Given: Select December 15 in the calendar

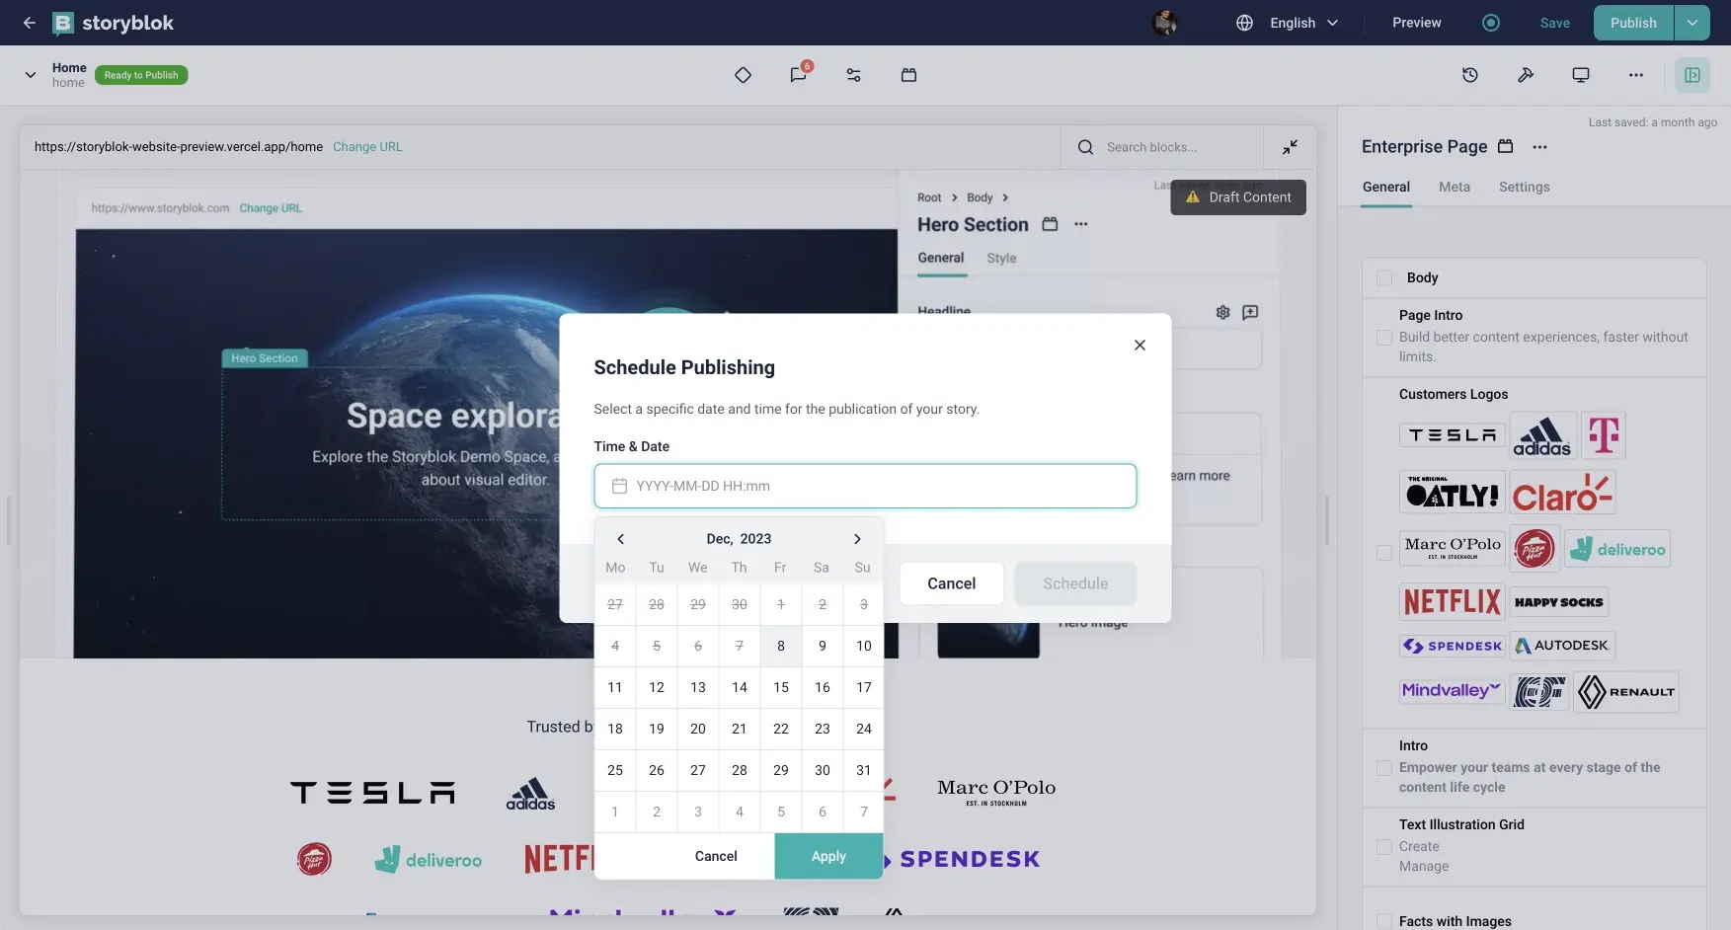Looking at the screenshot, I should (x=781, y=687).
